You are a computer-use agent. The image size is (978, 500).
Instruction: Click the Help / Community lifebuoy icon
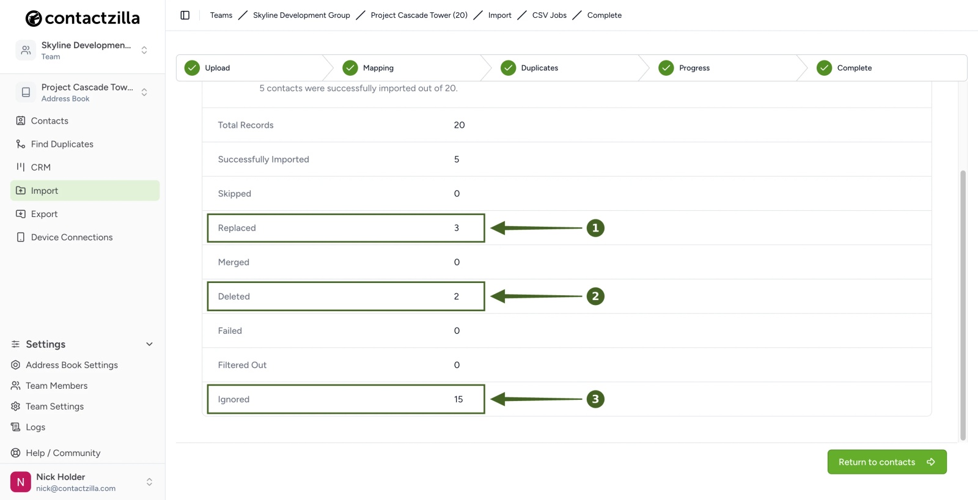click(x=16, y=453)
